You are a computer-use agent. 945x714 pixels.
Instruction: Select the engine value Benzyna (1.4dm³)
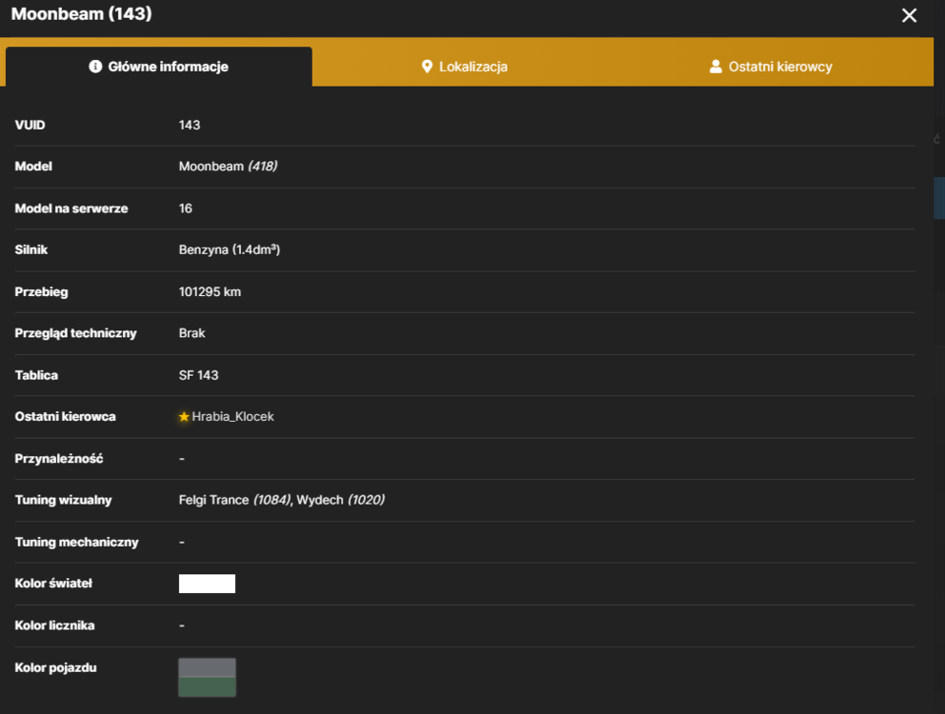tap(229, 249)
